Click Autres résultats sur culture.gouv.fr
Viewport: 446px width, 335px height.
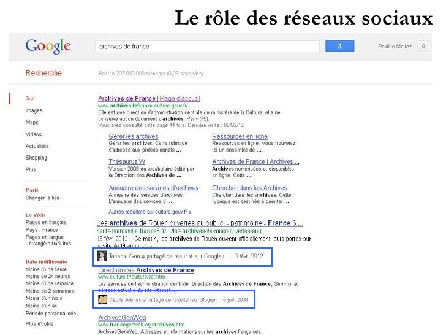(149, 212)
